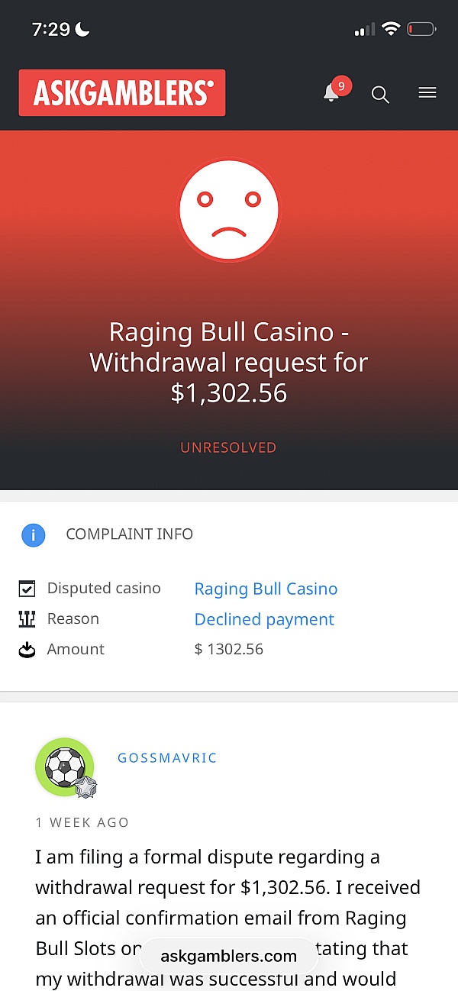The image size is (458, 991).
Task: Tap the GOSSMAVRIC username
Action: click(167, 758)
